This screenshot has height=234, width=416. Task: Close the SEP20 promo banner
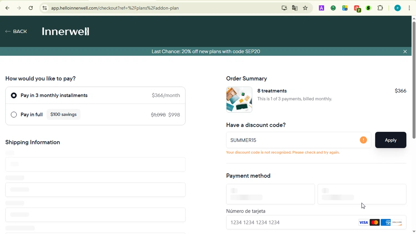point(405,52)
